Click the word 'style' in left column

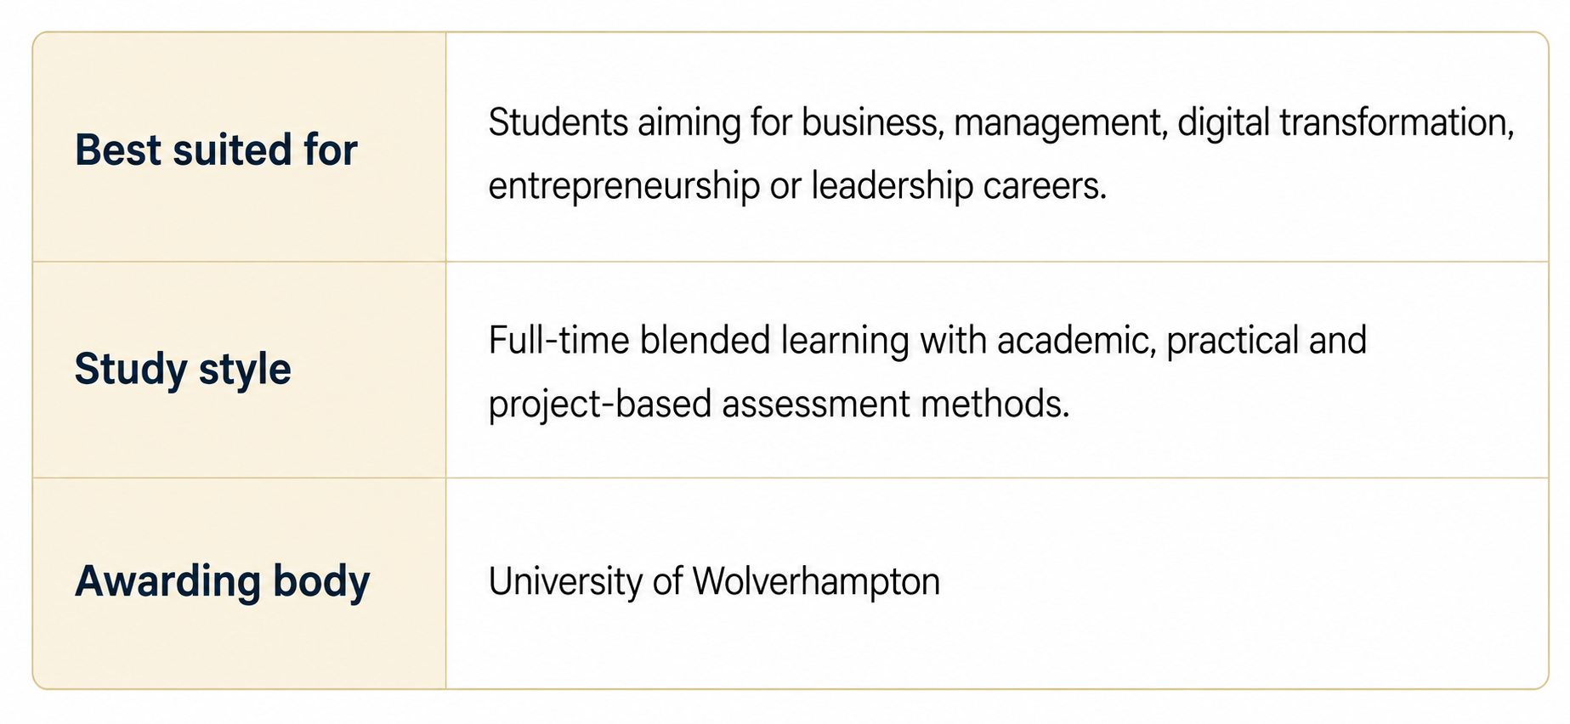click(245, 369)
